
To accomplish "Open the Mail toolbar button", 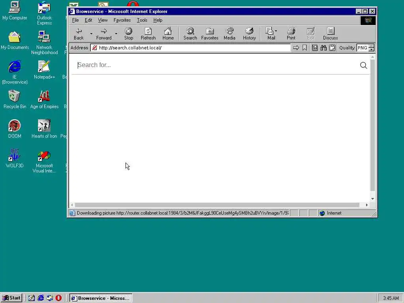I will tap(270, 34).
